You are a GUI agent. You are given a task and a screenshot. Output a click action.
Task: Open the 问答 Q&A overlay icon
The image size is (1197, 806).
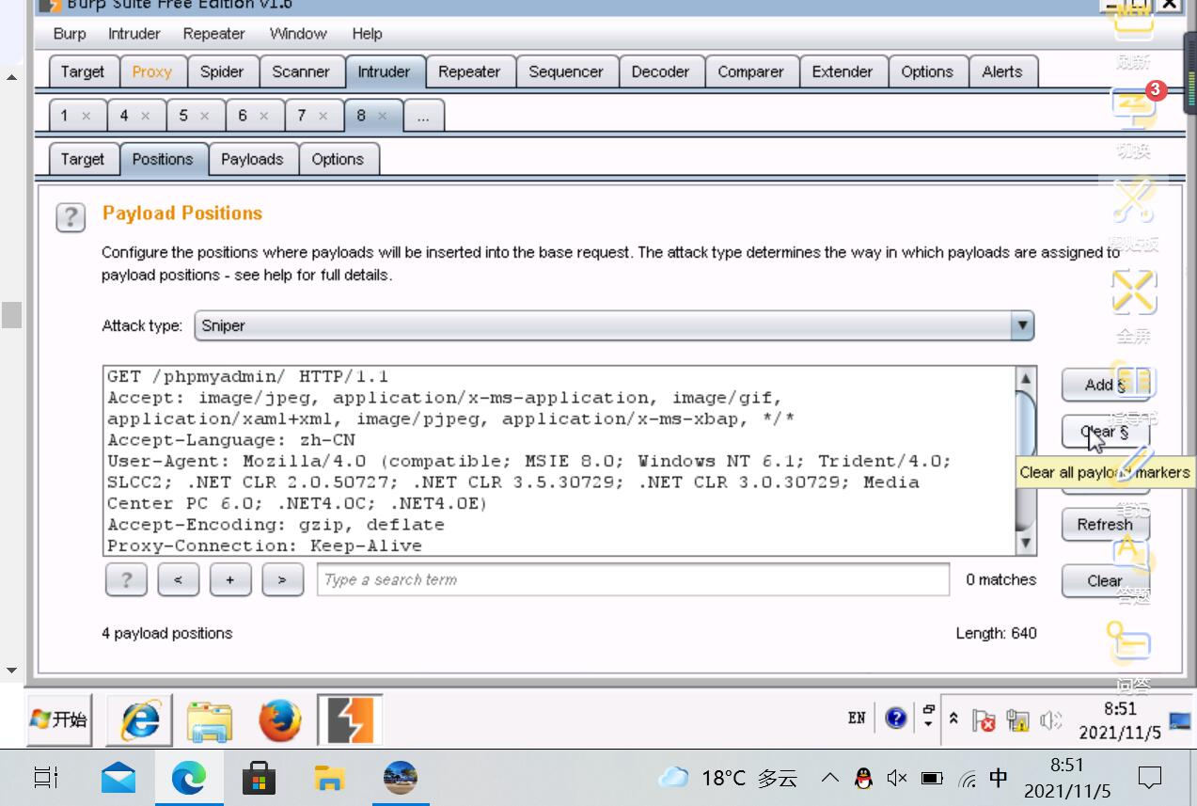(1132, 656)
